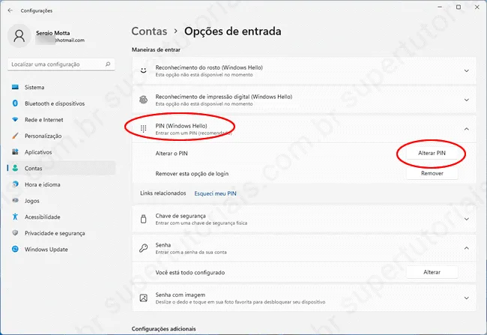Click 'Remover esta opção de login' text

click(192, 173)
